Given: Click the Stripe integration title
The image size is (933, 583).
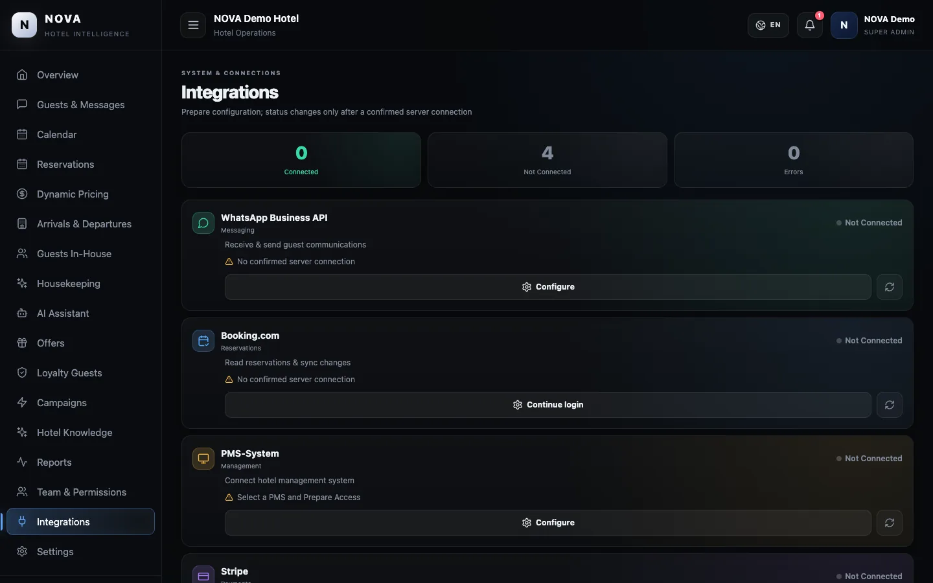Looking at the screenshot, I should pyautogui.click(x=235, y=571).
